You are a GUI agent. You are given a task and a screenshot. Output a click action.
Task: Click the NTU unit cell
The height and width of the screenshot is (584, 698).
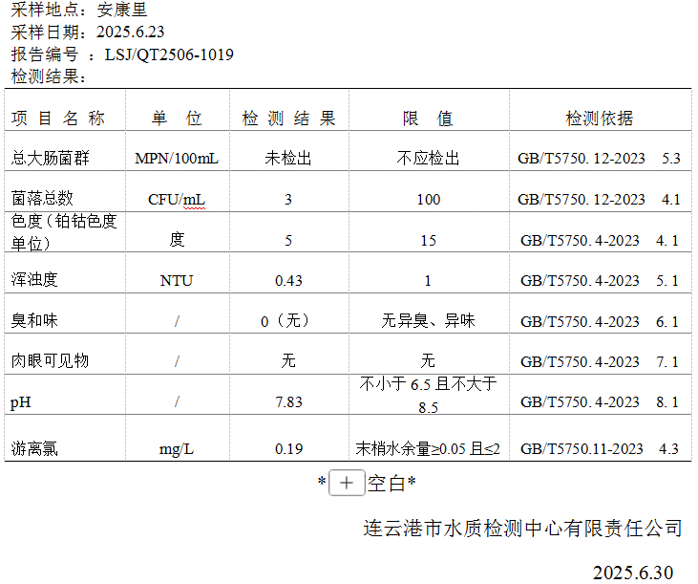click(x=177, y=280)
